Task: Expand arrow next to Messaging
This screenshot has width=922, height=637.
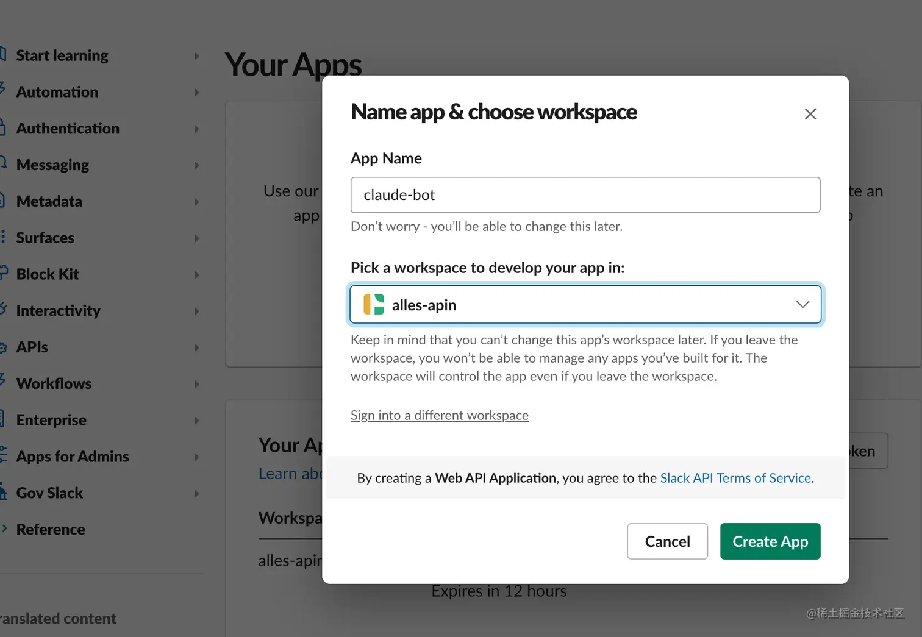Action: tap(196, 166)
